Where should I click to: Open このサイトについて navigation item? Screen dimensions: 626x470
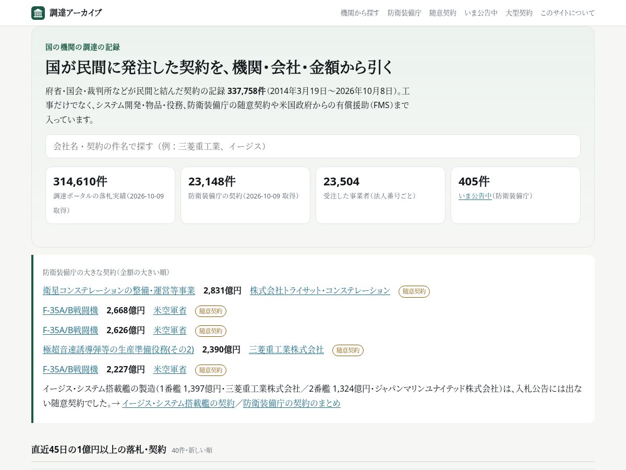coord(568,13)
